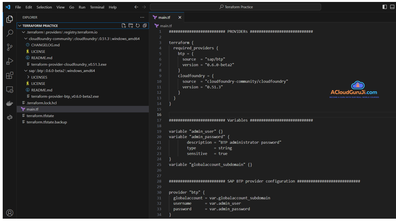
Task: Toggle the panel layout button
Action: 391,7
